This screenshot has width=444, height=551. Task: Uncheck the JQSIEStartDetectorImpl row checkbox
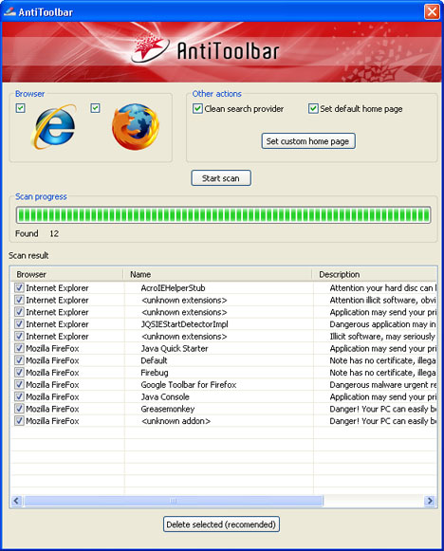pos(19,324)
